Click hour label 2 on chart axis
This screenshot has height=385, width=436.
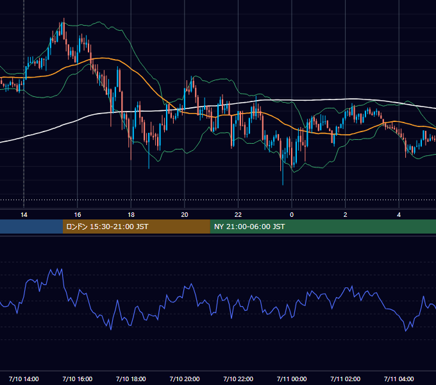(x=346, y=215)
